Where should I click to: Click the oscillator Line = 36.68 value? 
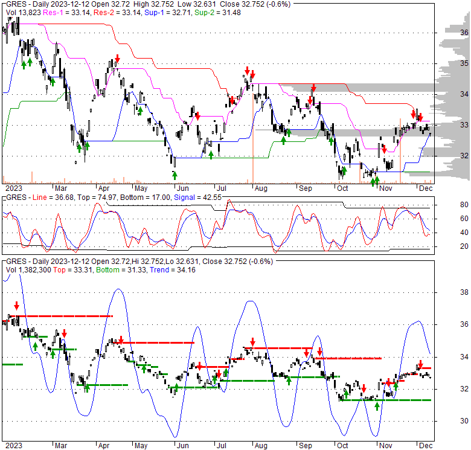54,198
